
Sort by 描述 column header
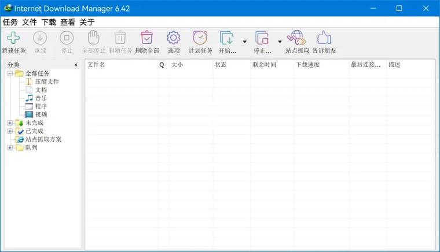click(410, 65)
